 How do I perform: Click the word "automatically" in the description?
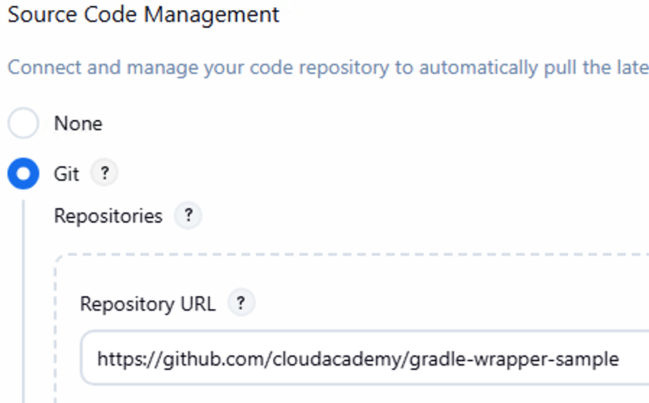tap(478, 68)
